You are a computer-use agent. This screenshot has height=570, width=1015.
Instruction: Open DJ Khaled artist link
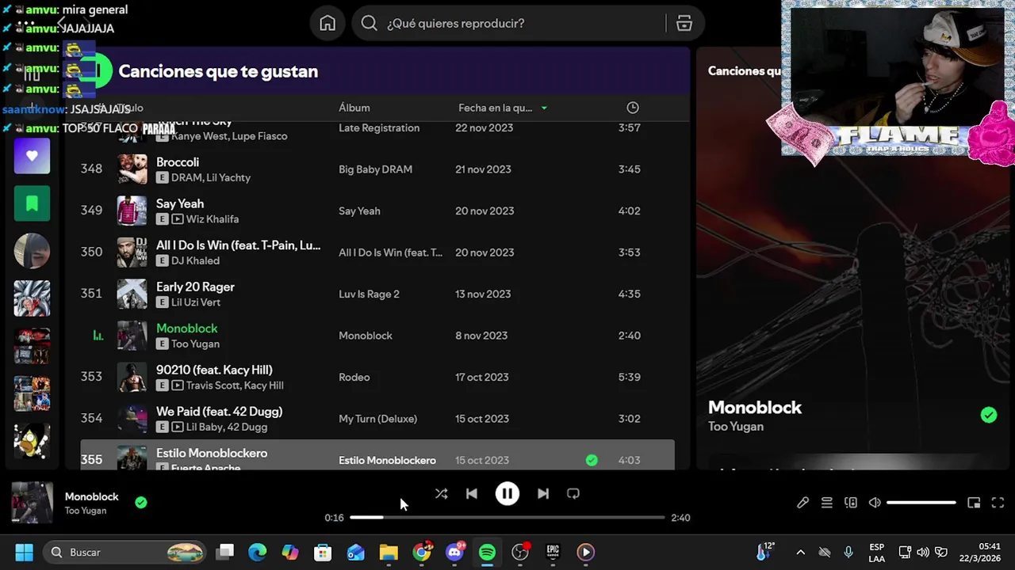pyautogui.click(x=196, y=260)
